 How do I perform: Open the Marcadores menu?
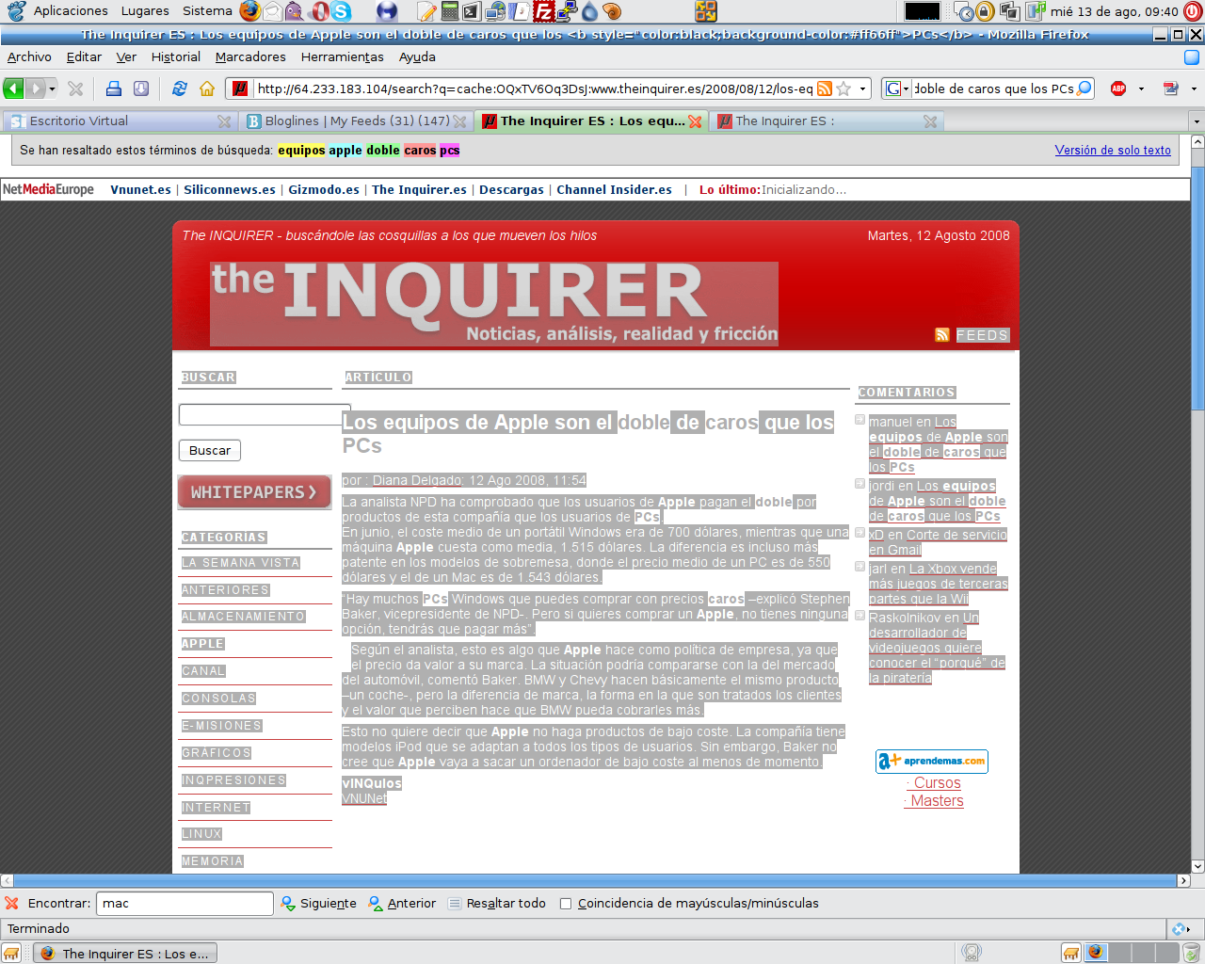click(250, 56)
